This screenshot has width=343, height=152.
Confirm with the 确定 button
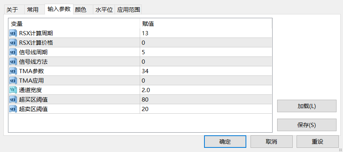225,142
